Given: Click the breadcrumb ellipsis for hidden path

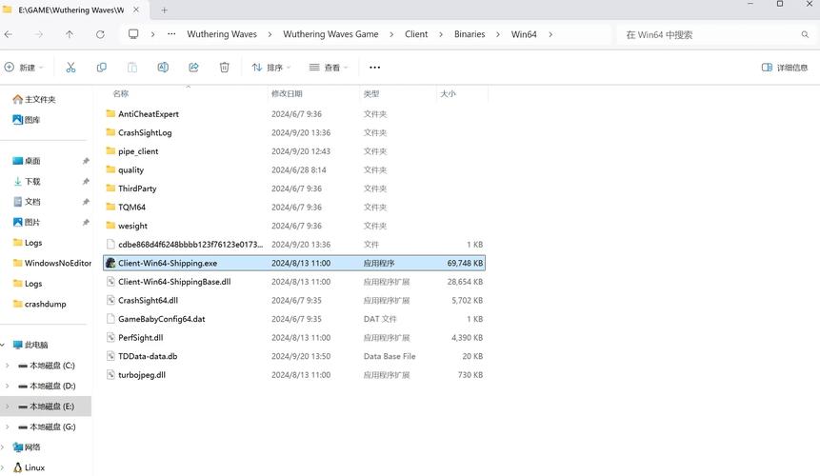Looking at the screenshot, I should 171,34.
